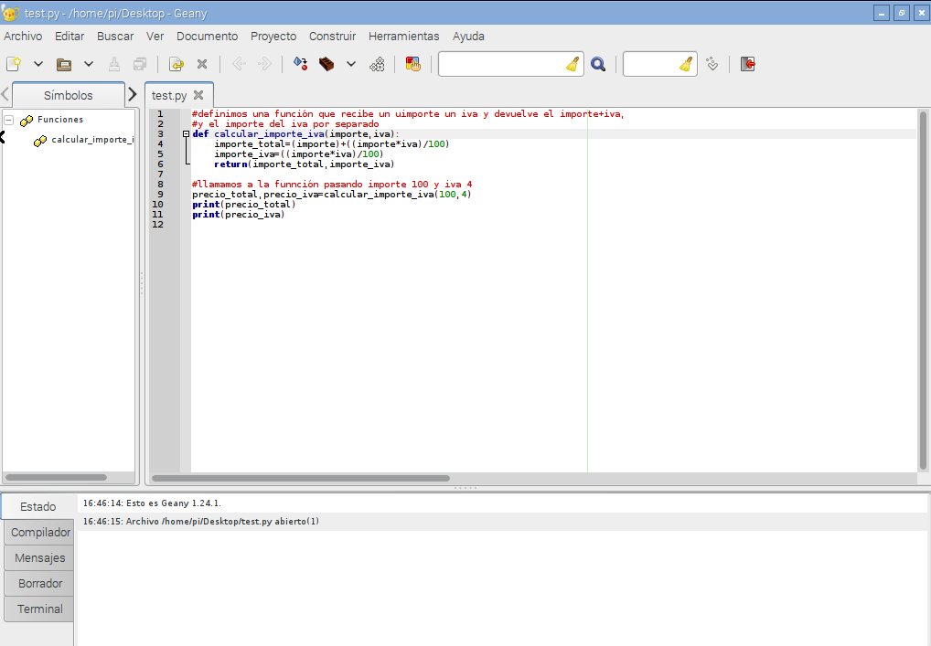Image resolution: width=931 pixels, height=646 pixels.
Task: Select Funciones in the symbols tree
Action: tap(60, 119)
